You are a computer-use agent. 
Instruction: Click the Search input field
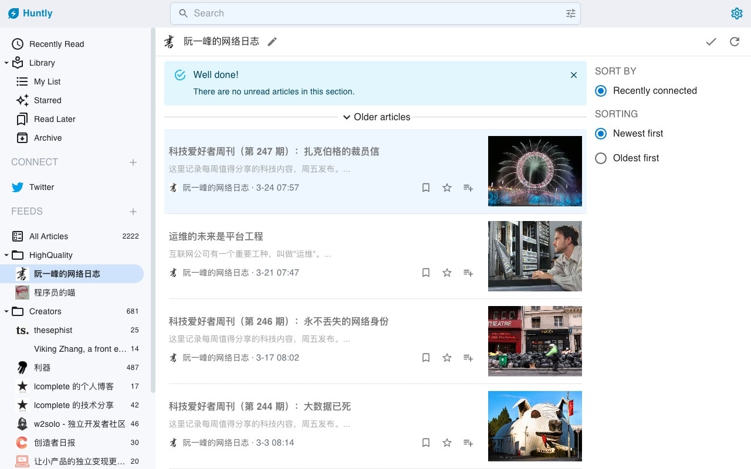(375, 13)
